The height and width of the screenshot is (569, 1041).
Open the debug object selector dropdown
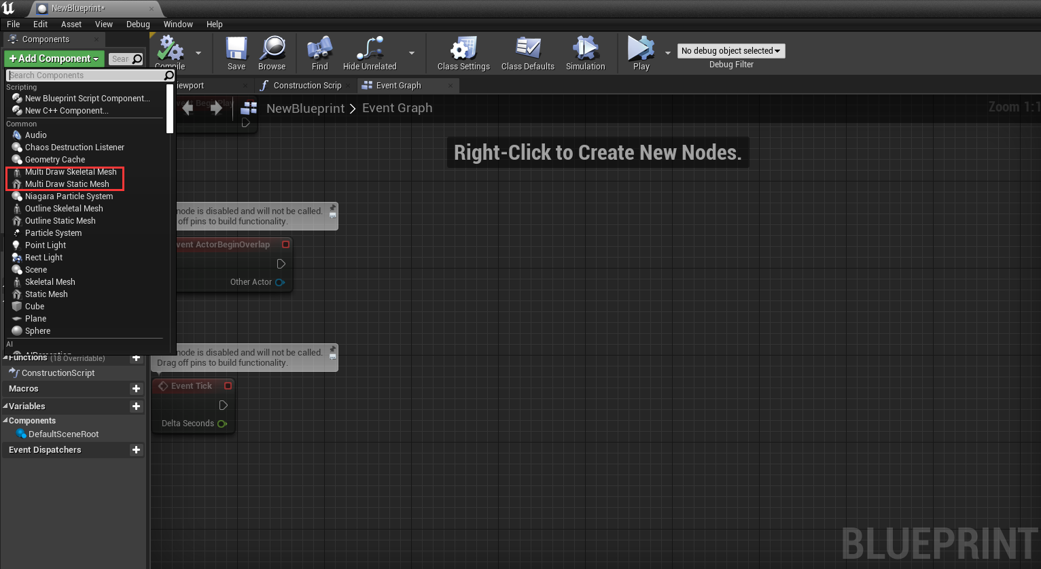(731, 51)
